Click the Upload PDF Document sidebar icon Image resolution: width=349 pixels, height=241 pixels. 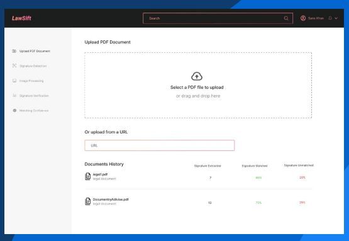pos(14,51)
